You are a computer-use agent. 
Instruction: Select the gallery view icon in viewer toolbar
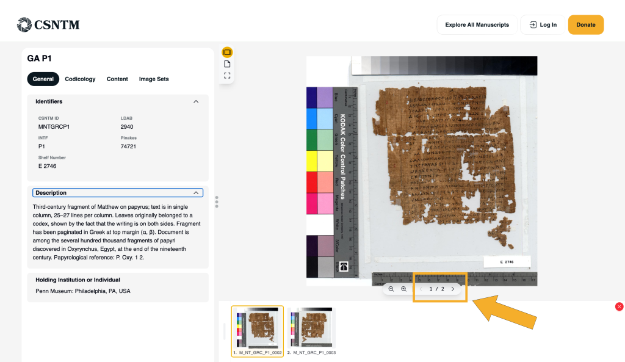(227, 52)
